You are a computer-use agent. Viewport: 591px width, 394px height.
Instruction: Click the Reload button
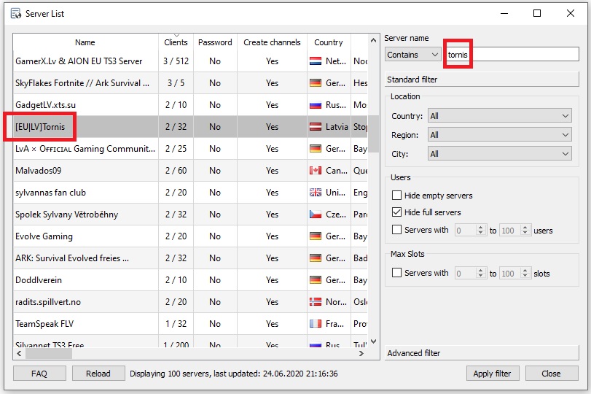(98, 374)
